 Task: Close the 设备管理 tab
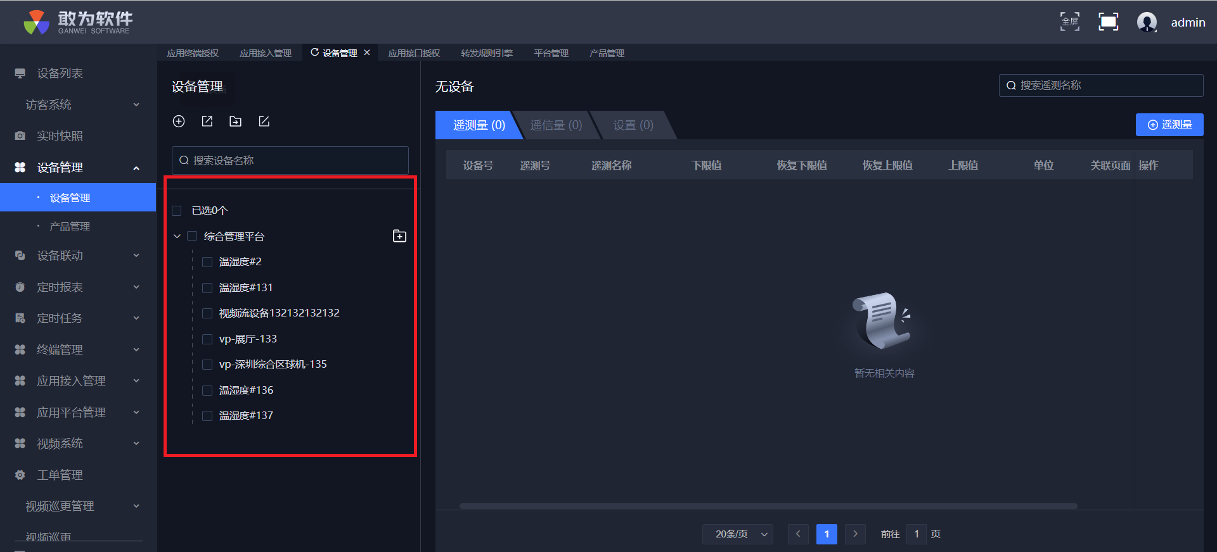[x=367, y=53]
